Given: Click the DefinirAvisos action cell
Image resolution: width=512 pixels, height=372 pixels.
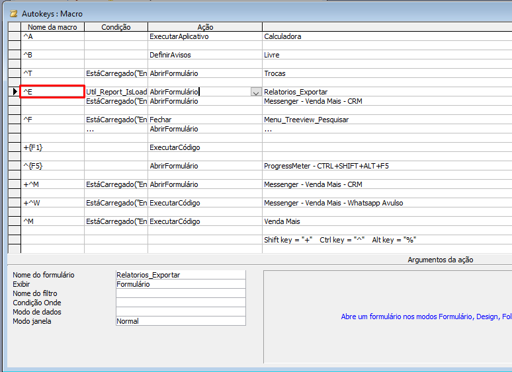Looking at the screenshot, I should point(205,55).
